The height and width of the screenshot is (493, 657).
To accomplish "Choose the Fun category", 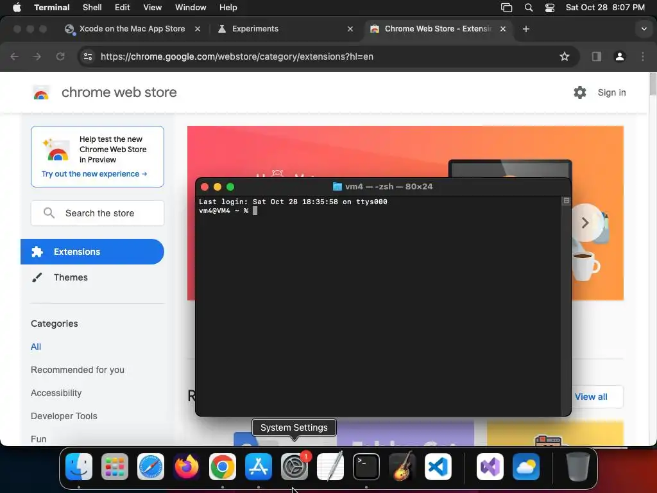I will pos(38,439).
